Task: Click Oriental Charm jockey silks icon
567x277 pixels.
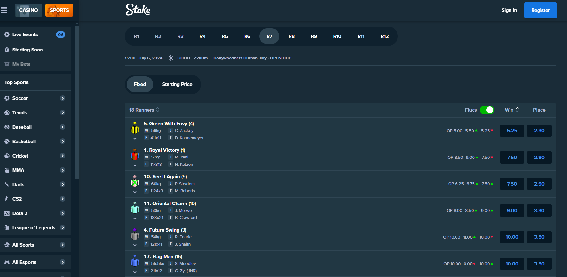Action: (x=135, y=208)
